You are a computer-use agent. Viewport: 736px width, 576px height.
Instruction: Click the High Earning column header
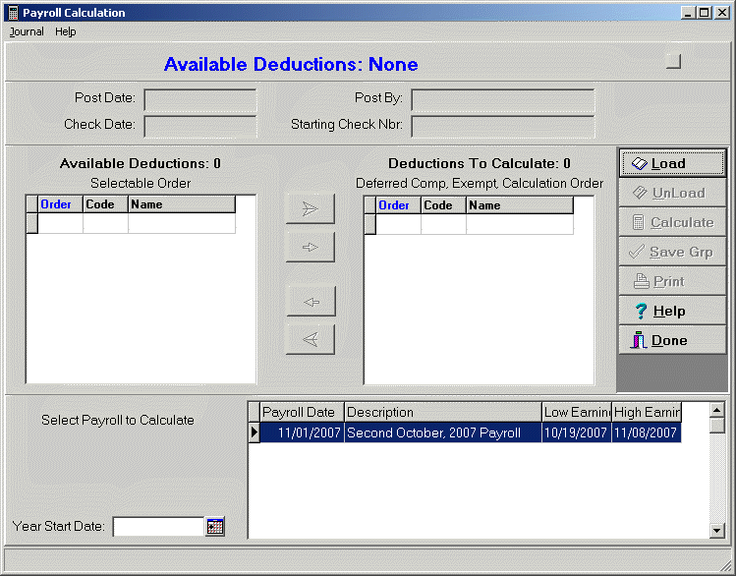point(647,412)
